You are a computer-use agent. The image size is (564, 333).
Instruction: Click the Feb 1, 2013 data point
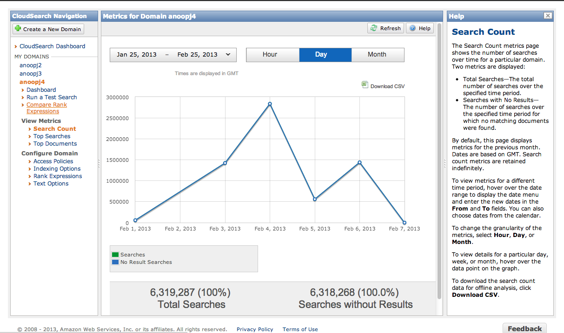tap(135, 220)
